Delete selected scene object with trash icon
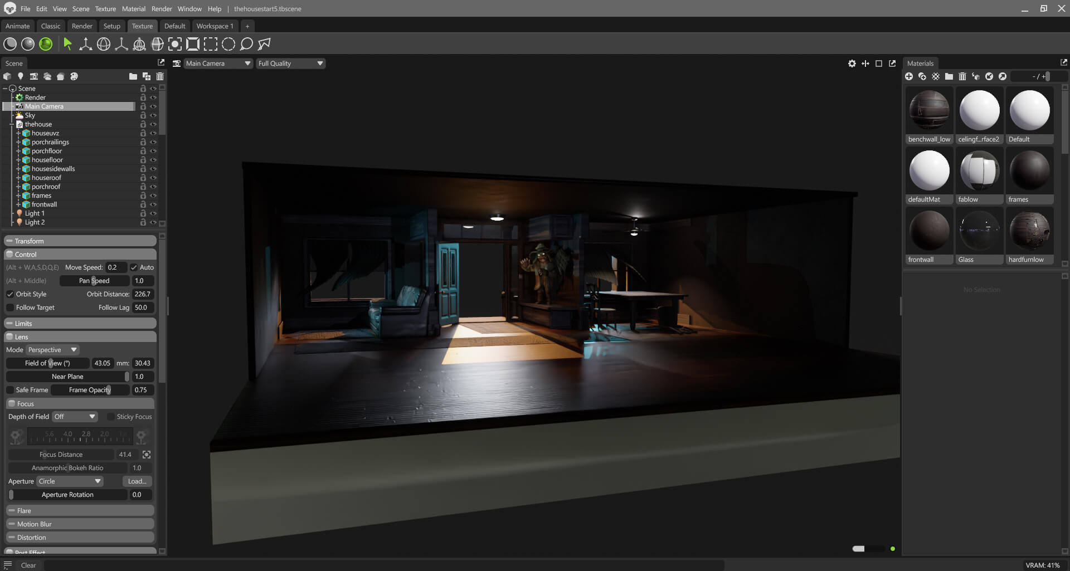 160,76
